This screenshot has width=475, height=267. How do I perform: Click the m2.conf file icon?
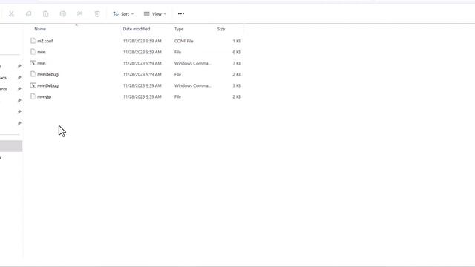point(33,41)
